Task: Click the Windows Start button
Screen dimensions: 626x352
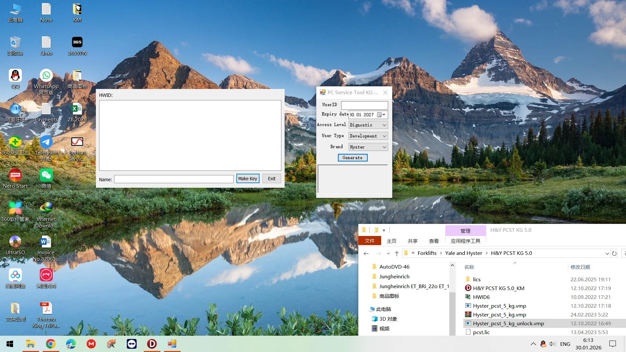Action: point(10,344)
